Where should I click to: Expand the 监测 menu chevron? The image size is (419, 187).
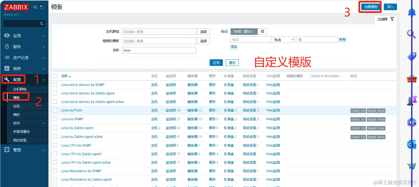coord(44,36)
